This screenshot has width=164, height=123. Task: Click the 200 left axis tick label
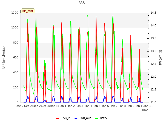coord(16,87)
